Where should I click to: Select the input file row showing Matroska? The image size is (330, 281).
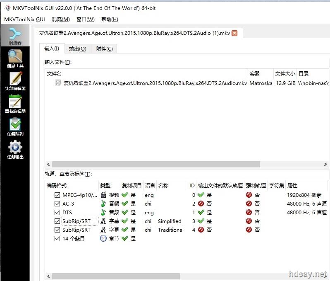click(187, 83)
